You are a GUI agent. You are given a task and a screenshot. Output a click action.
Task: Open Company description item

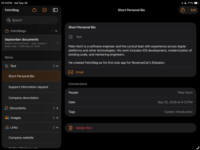31,98
